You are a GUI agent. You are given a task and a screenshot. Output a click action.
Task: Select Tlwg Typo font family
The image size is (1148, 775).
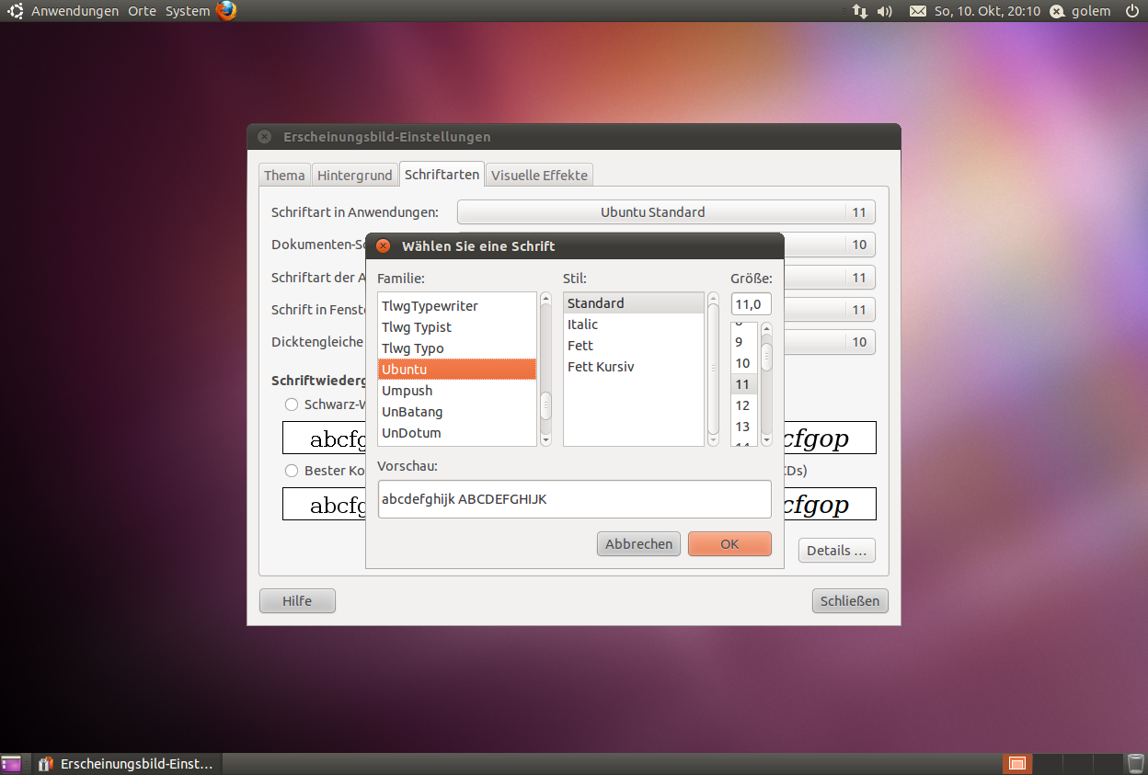pyautogui.click(x=457, y=348)
